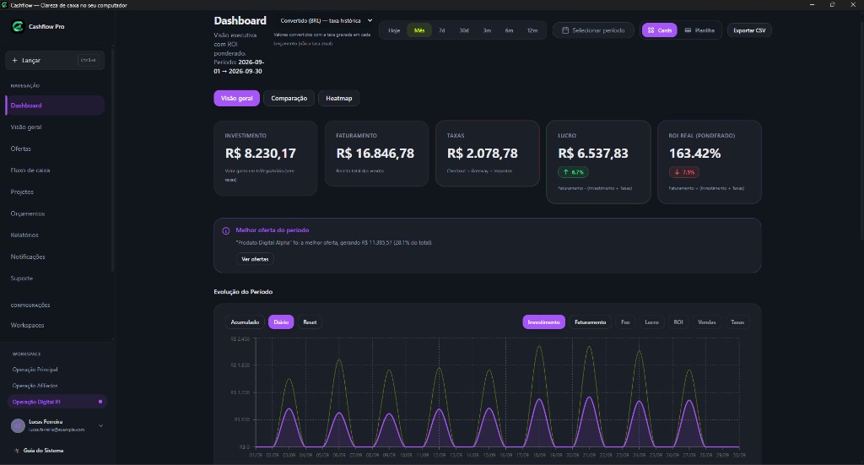Click the Faturamento R$ 16.846,78 card
864x465 pixels.
tap(376, 154)
